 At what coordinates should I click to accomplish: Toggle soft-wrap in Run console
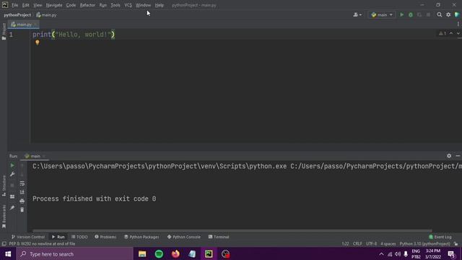pyautogui.click(x=22, y=183)
